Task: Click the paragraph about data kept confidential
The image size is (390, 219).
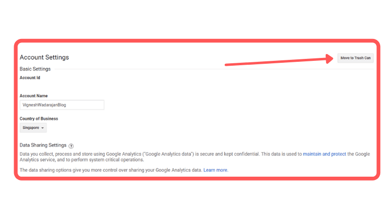Action: tap(195, 157)
